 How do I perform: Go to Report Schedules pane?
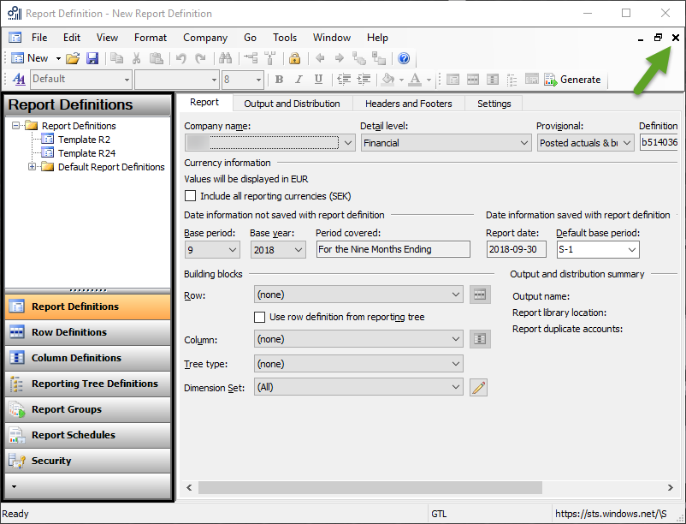[87, 435]
